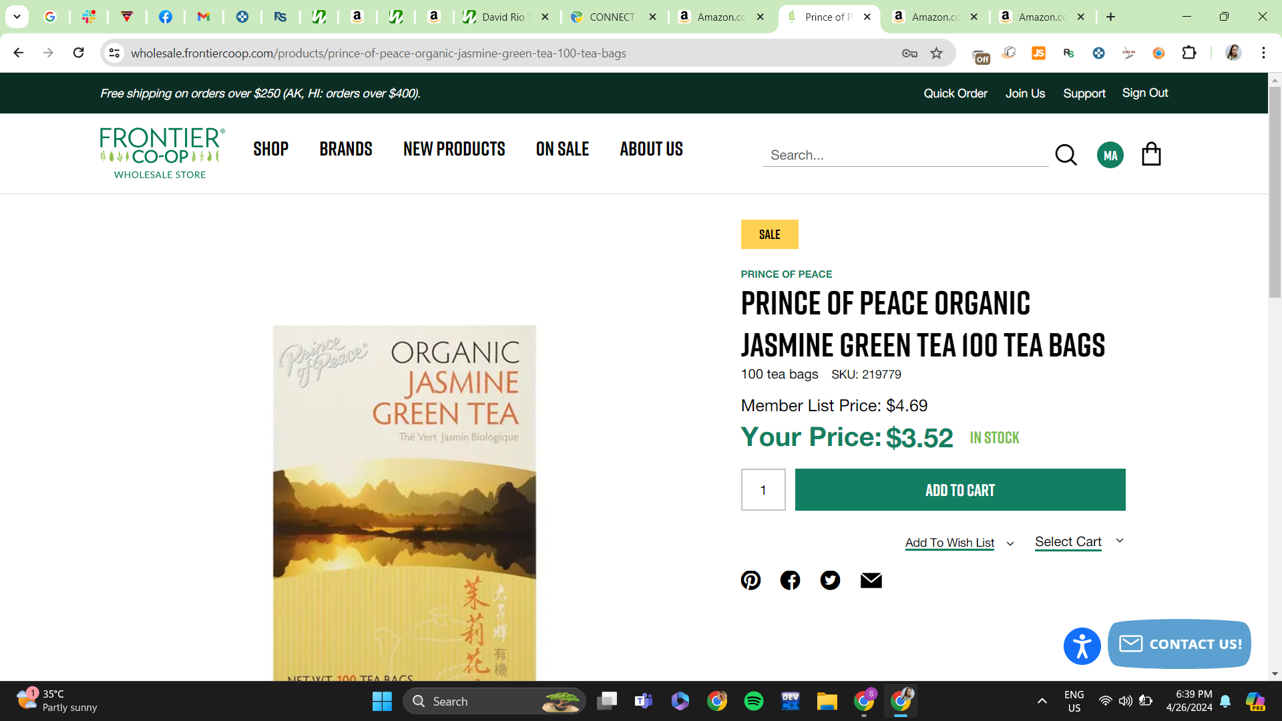Click the PRINCE OF PEACE brand link
The image size is (1282, 721).
coord(787,274)
